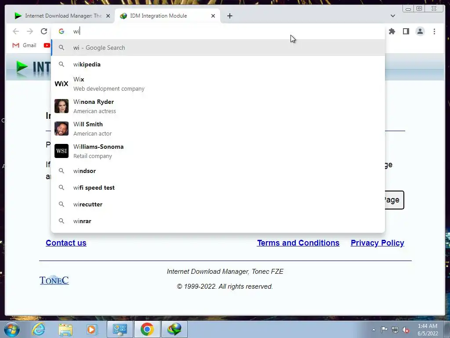Open the Chrome profile avatar
450x338 pixels.
(x=420, y=31)
